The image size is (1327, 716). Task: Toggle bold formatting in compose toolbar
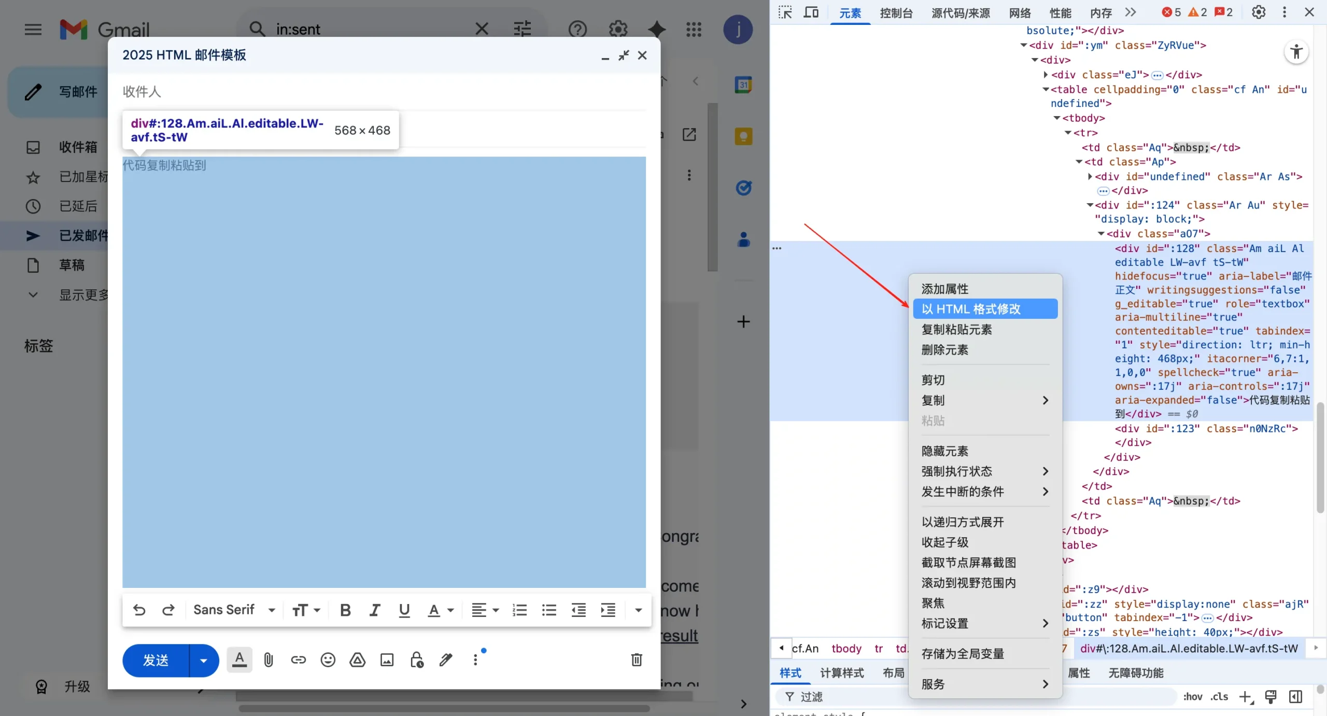pos(345,610)
